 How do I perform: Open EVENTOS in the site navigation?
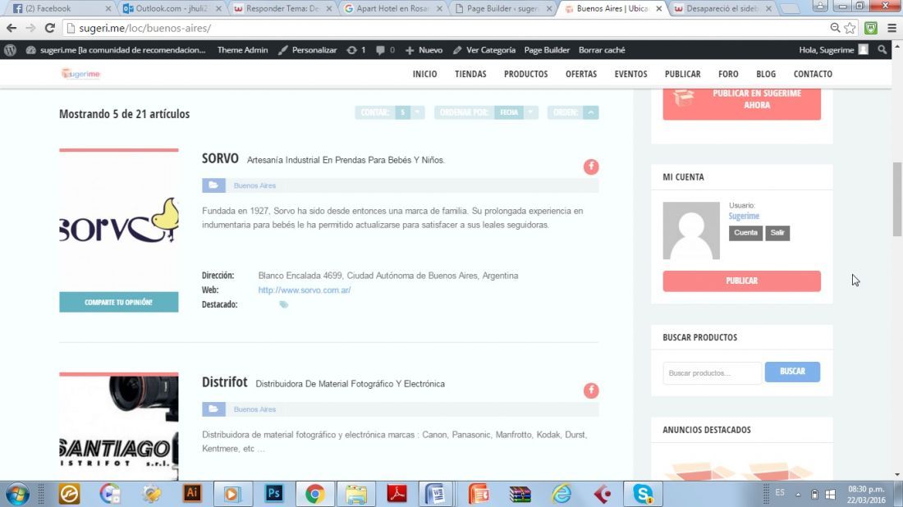point(630,74)
